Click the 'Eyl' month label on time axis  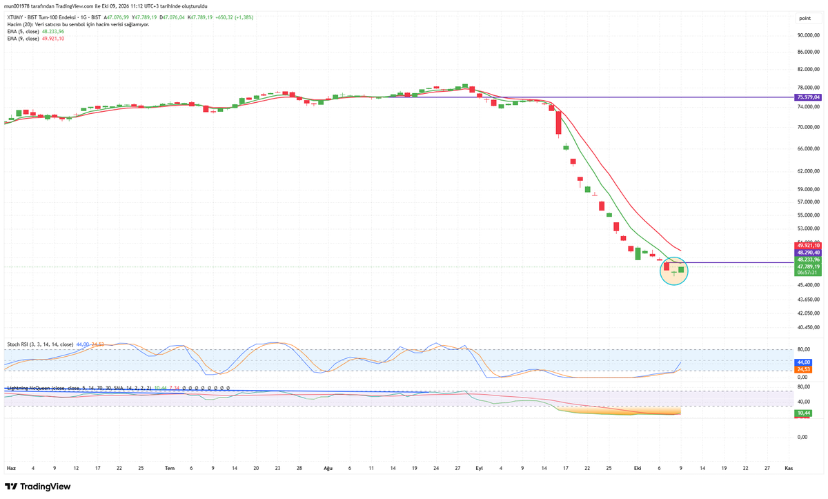click(479, 467)
